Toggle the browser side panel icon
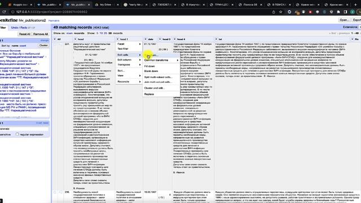Viewport: 361px width, 203px height. (345, 12)
